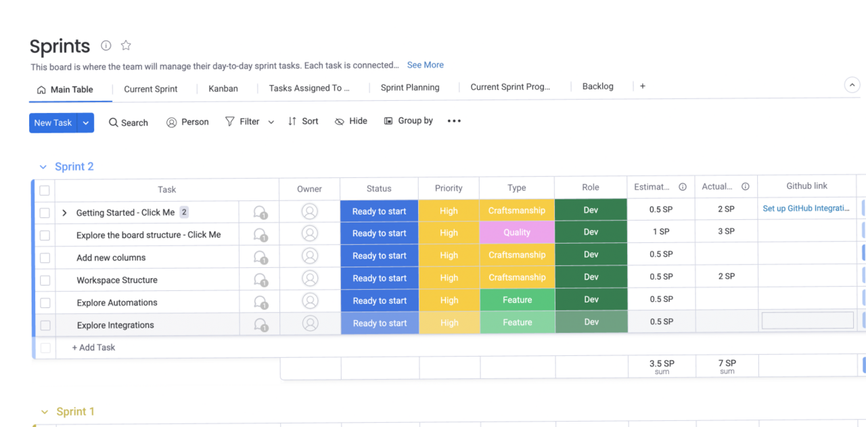Star the Sprints board as favorite
Image resolution: width=866 pixels, height=427 pixels.
coord(126,45)
